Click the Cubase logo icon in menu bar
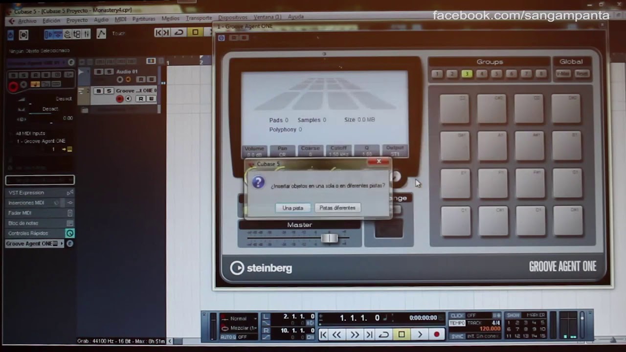626x352 pixels. (x=11, y=21)
